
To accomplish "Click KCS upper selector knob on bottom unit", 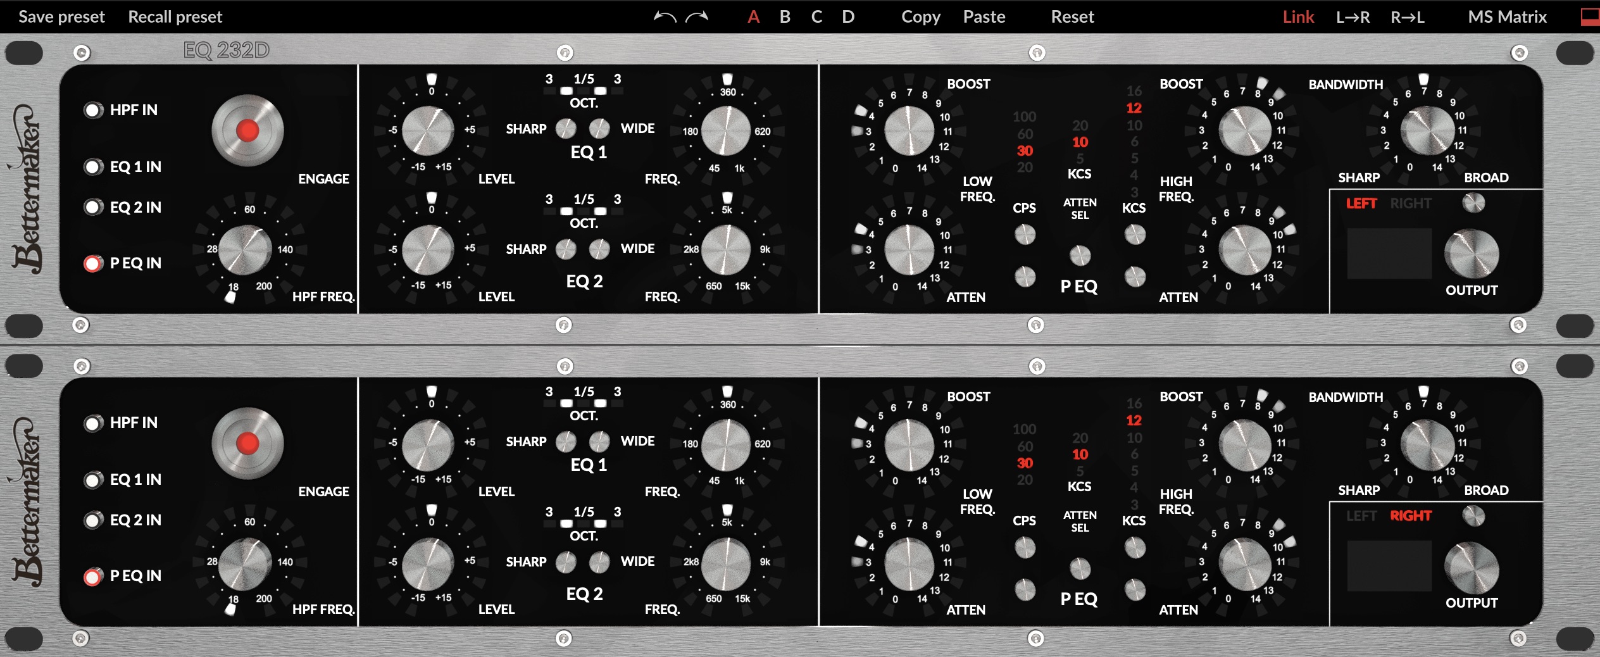I will coord(1135,547).
